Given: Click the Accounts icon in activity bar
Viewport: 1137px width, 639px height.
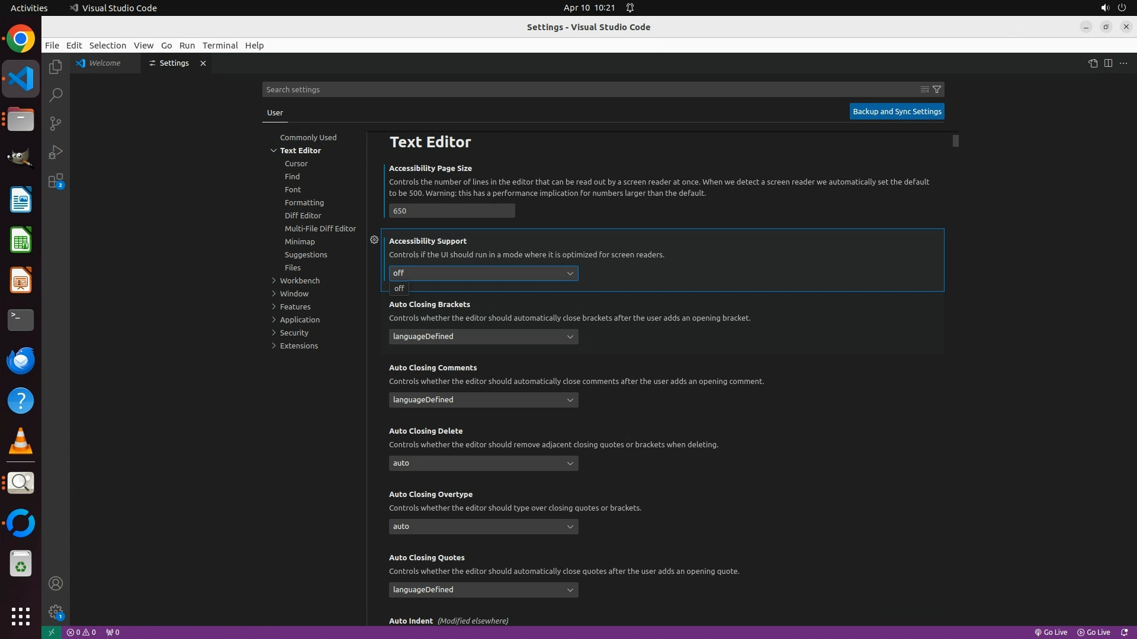Looking at the screenshot, I should [x=56, y=583].
